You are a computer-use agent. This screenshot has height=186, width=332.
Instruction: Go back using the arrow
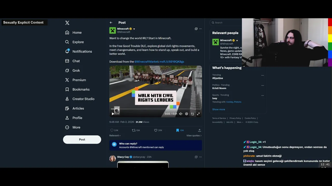[x=111, y=23]
